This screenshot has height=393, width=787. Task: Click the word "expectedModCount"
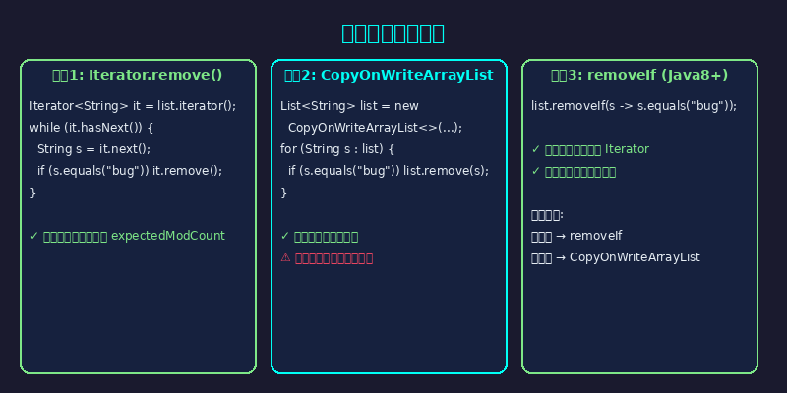[x=168, y=236]
